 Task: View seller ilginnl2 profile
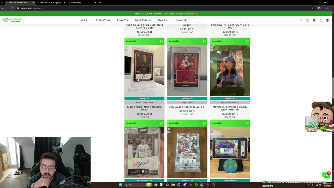click(x=230, y=98)
